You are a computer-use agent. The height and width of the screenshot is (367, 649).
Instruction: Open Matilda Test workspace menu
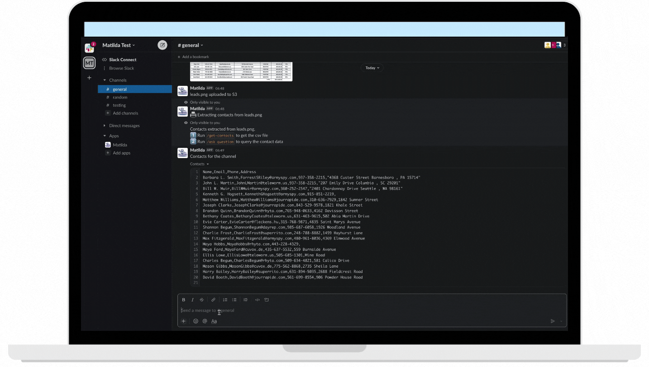(x=119, y=45)
